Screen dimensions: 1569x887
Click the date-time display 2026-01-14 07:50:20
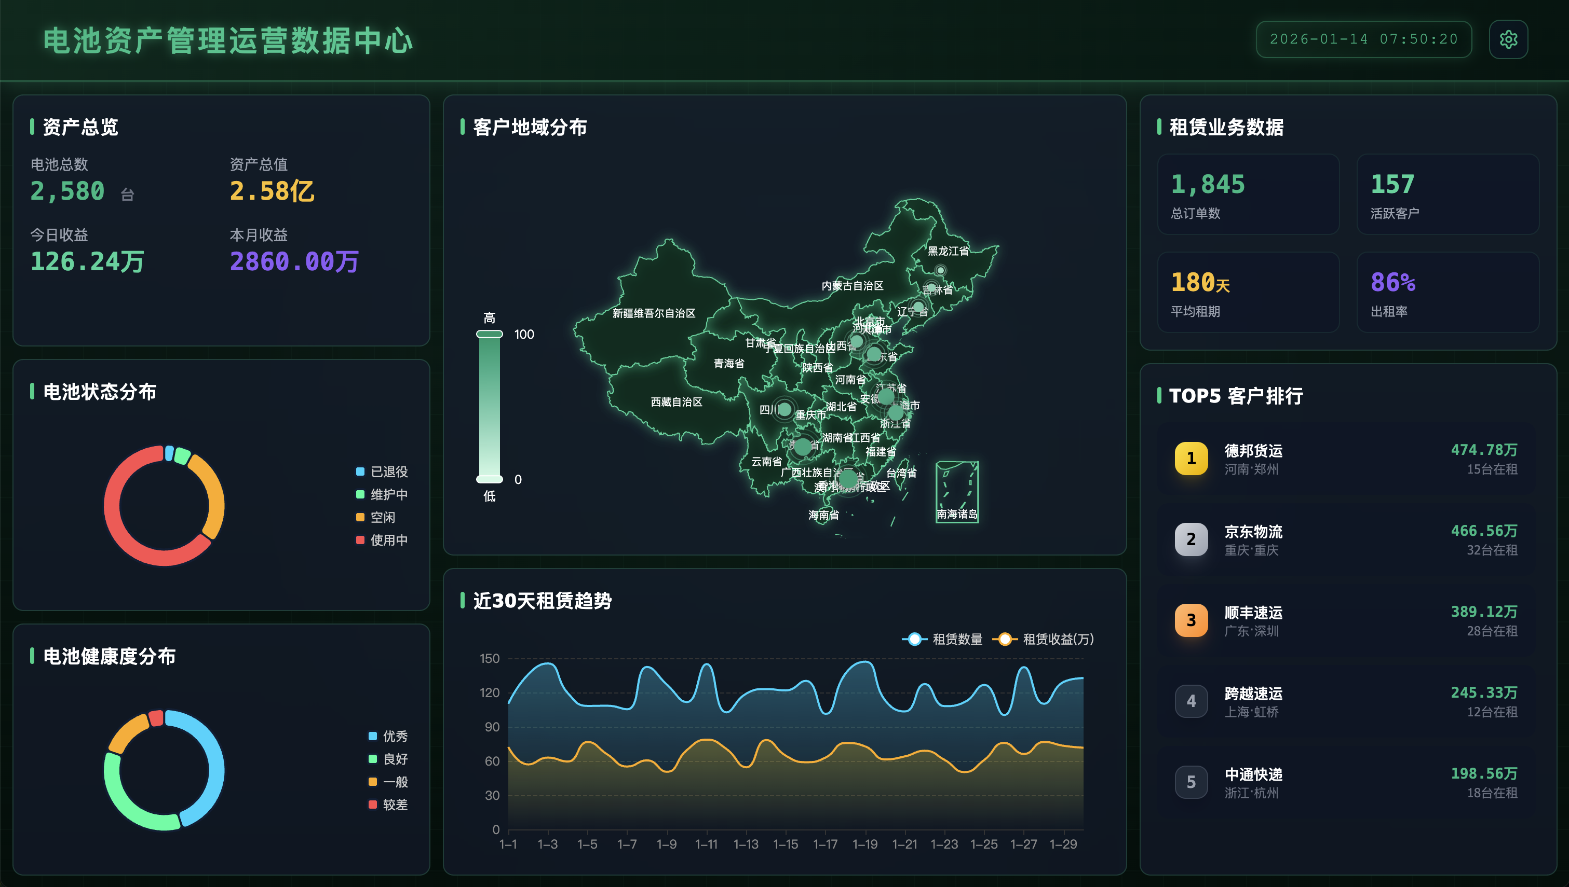coord(1363,39)
